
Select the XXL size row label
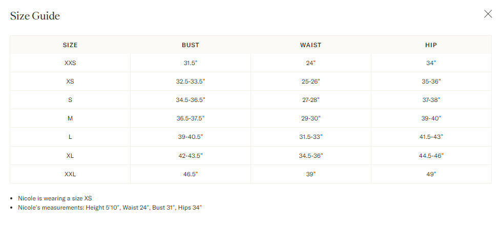click(x=70, y=174)
